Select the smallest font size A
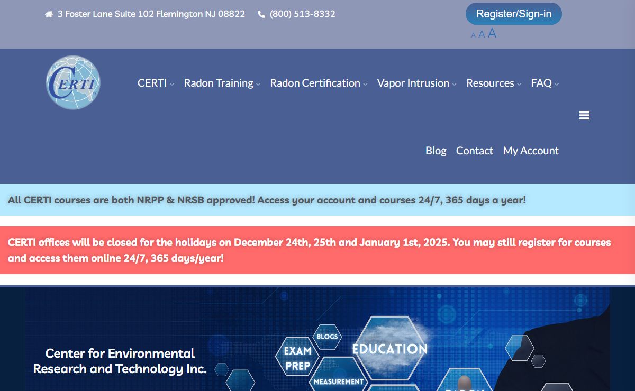This screenshot has width=635, height=391. 474,35
